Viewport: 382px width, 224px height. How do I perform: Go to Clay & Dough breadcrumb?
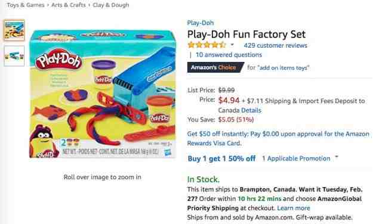pos(111,5)
